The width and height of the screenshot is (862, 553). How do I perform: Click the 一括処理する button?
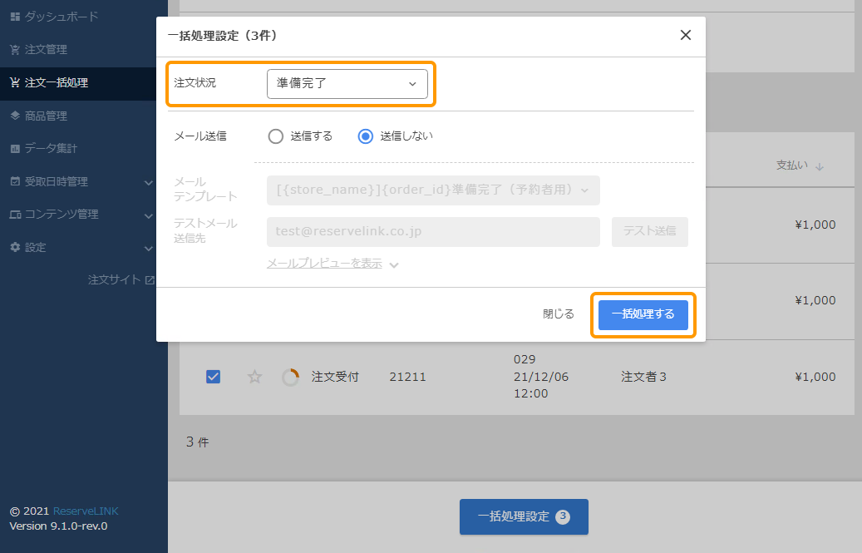(643, 314)
